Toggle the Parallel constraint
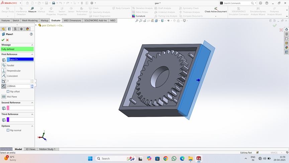289x163 pixels. [4, 65]
